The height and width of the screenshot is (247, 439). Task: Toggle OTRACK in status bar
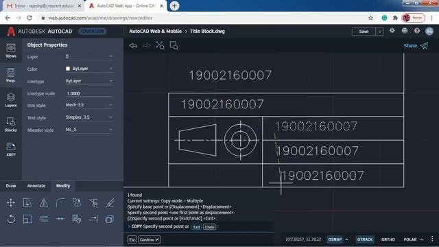click(x=365, y=239)
